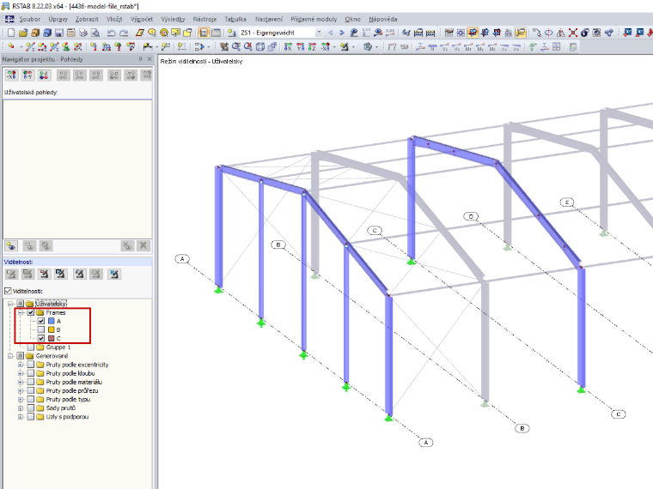Click the previous load case arrow
The height and width of the screenshot is (489, 653).
(331, 33)
